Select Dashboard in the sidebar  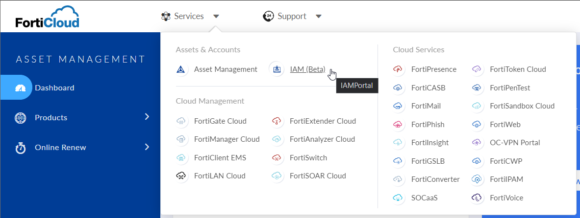[x=54, y=88]
